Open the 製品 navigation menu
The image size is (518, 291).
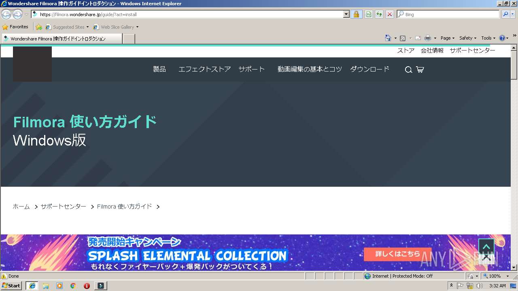tap(159, 69)
